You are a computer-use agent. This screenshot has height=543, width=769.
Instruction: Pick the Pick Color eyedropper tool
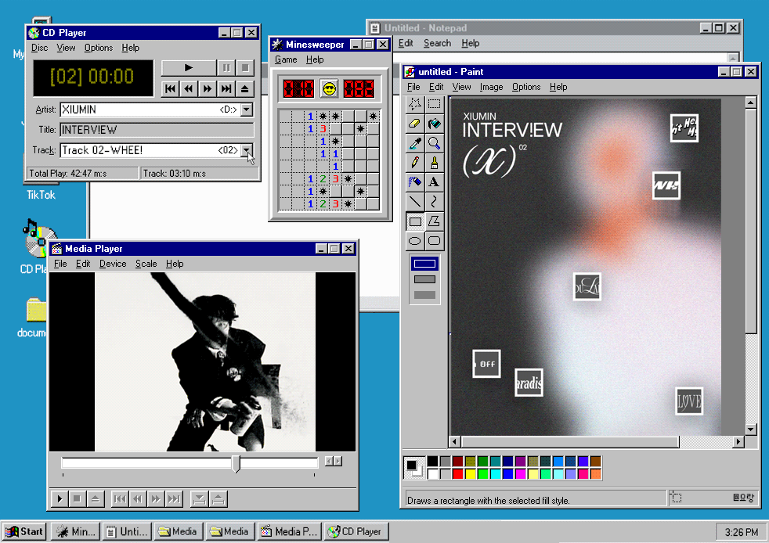415,143
